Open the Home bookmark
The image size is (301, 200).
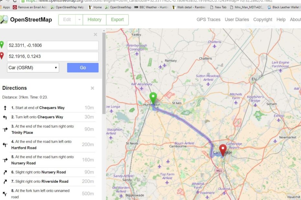click(95, 7)
